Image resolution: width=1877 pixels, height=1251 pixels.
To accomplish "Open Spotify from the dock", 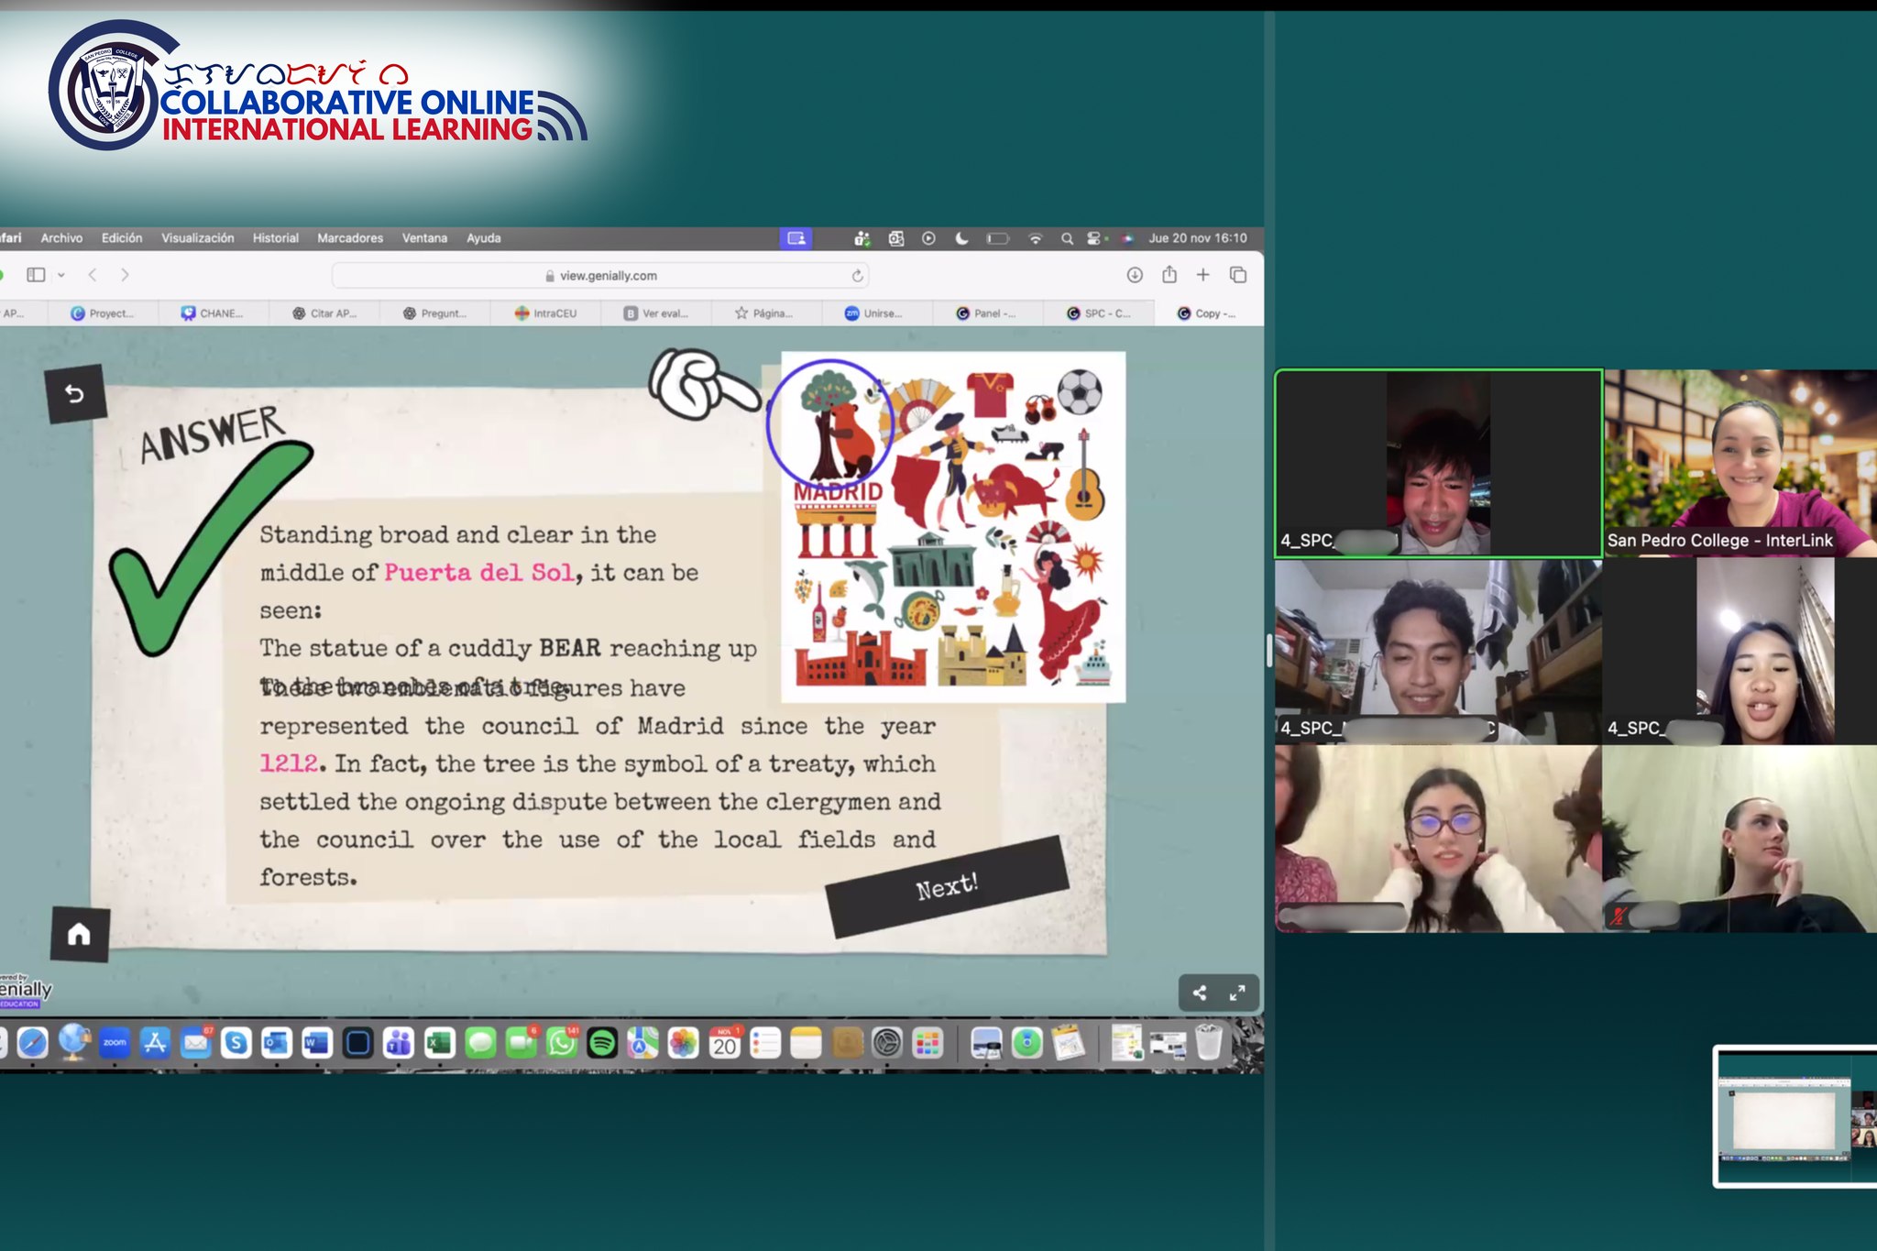I will click(x=602, y=1043).
